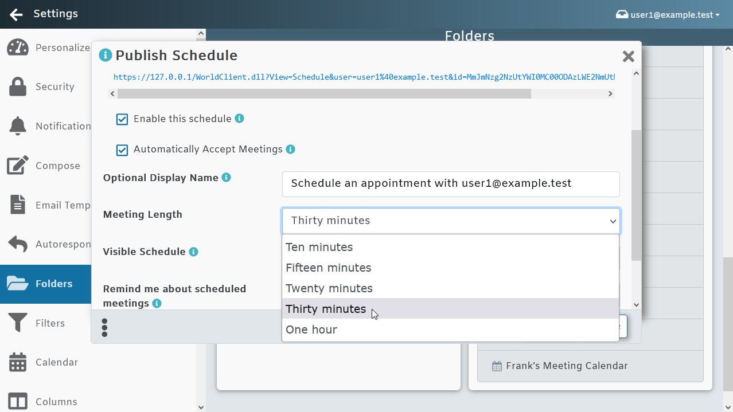This screenshot has height=412, width=733.
Task: Select One hour meeting length
Action: click(x=311, y=329)
